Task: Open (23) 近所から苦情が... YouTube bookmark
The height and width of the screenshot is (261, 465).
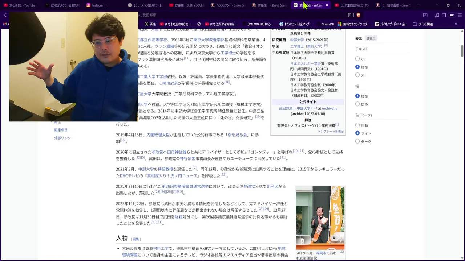Action: point(220,24)
